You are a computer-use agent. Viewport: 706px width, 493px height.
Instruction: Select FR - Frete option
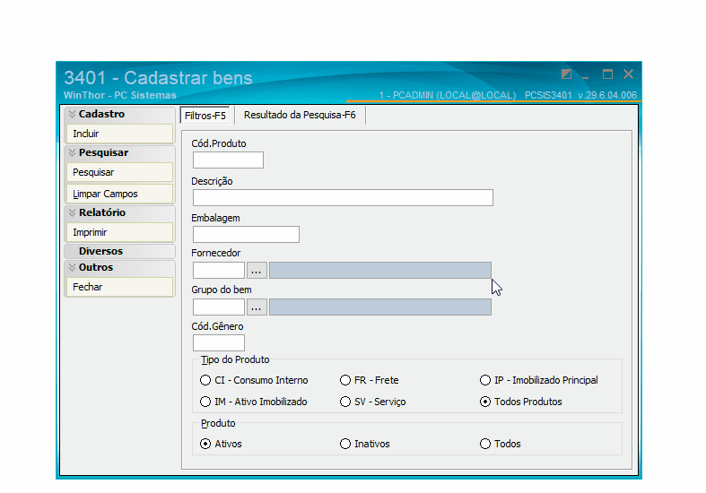coord(370,381)
